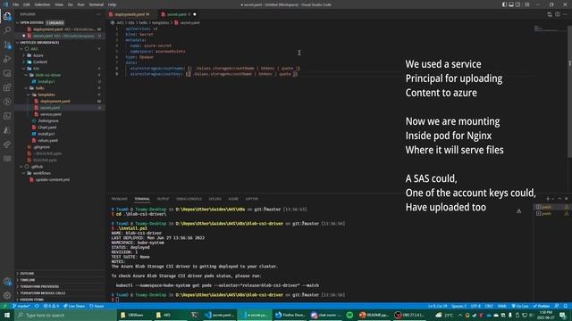Open the Explorer view in activity bar
This screenshot has height=321, width=572.
[x=7, y=16]
